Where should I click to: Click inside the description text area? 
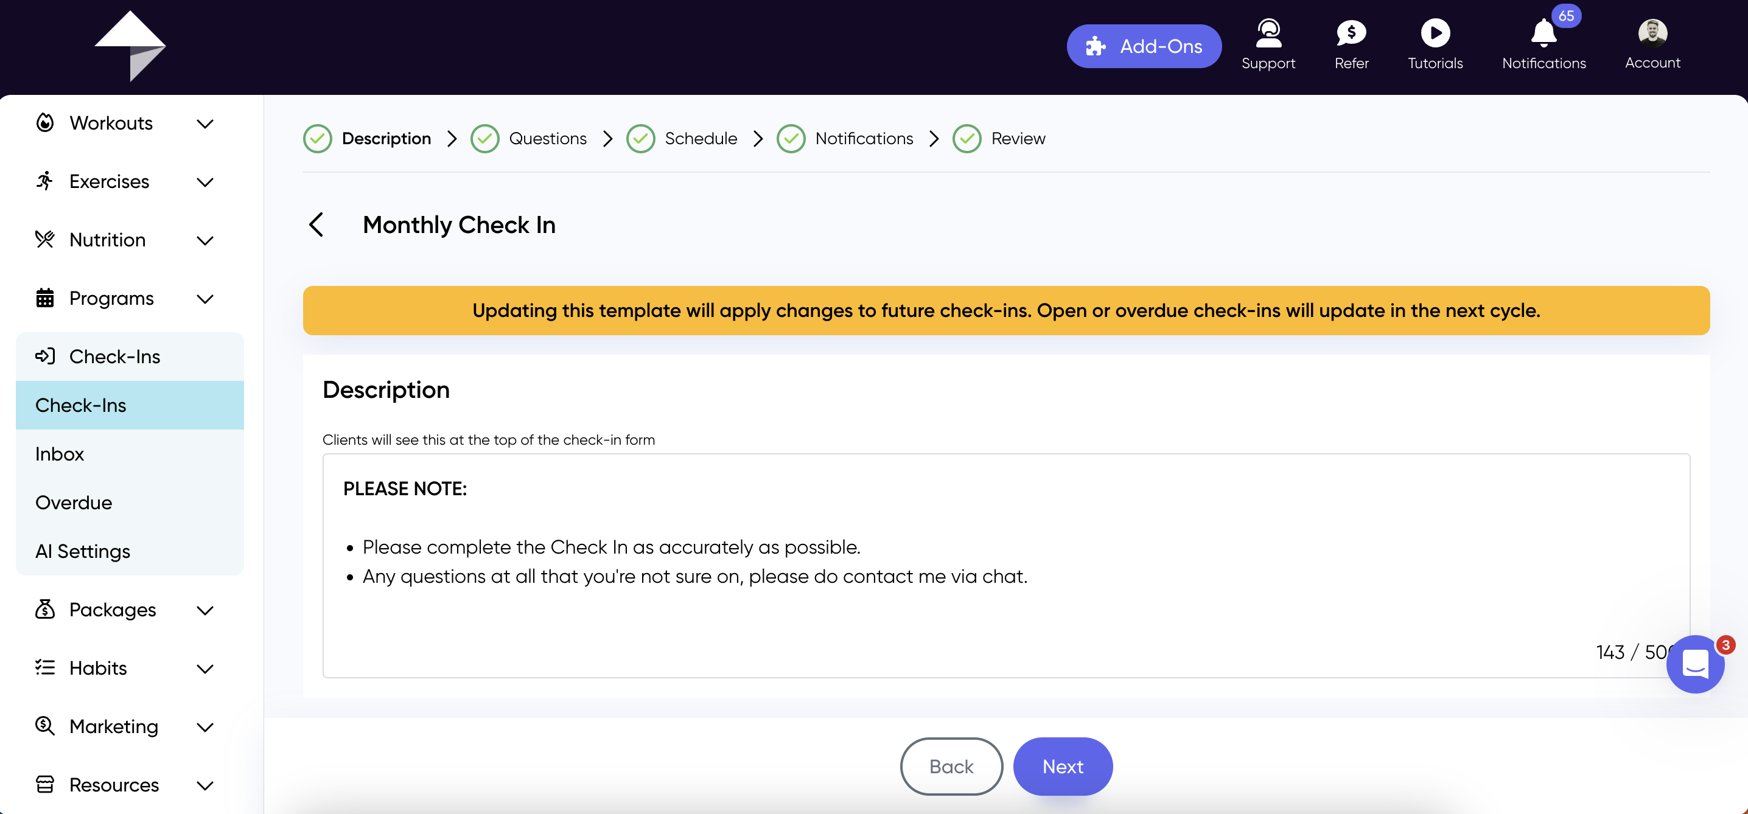(x=1006, y=566)
